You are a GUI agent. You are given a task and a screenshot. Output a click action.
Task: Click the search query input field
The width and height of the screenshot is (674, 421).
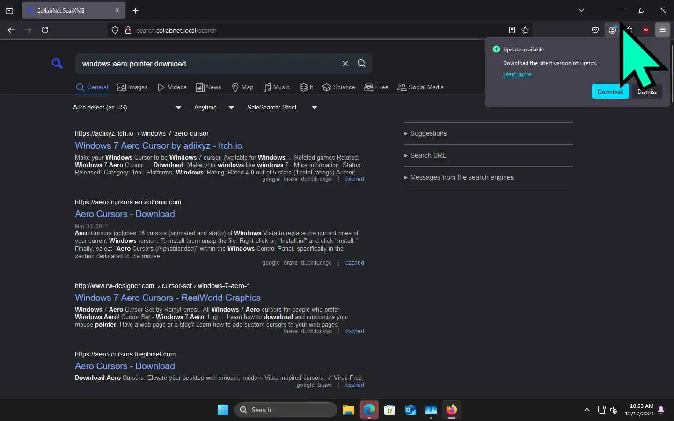click(x=208, y=64)
